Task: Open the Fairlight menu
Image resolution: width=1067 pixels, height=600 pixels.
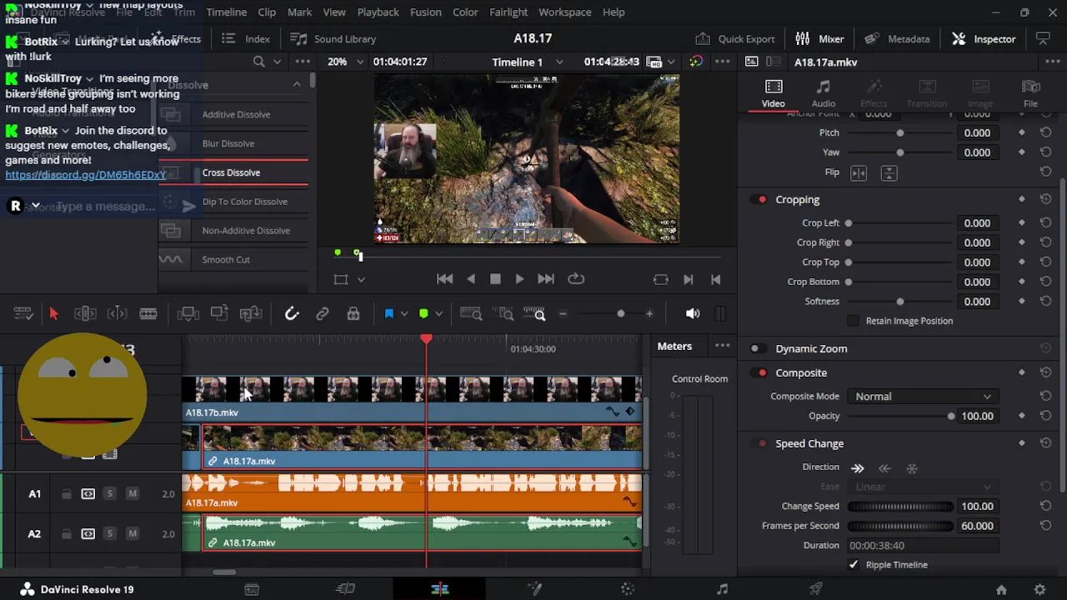Action: [x=508, y=12]
